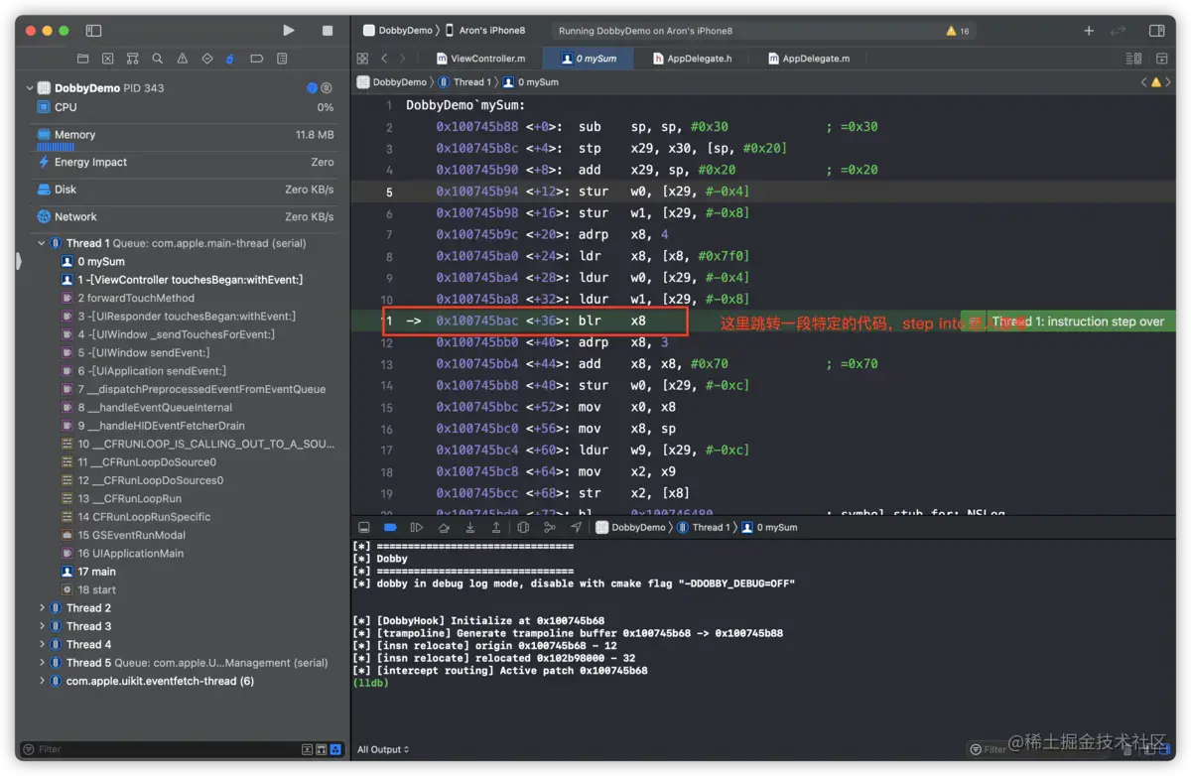1191x776 pixels.
Task: Show the Issue navigator warning icon
Action: pyautogui.click(x=182, y=59)
